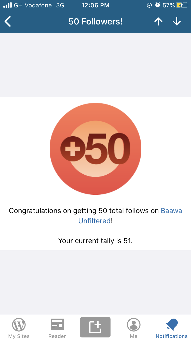The height and width of the screenshot is (340, 191).
Task: Select the Notifications bell tab
Action: point(171,328)
